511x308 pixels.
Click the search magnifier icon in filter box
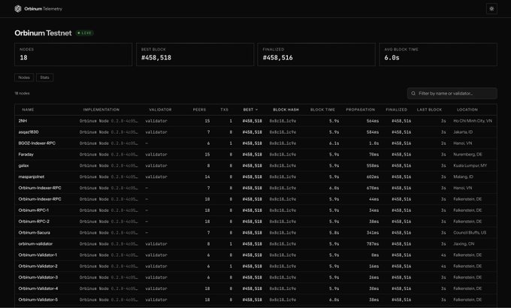pyautogui.click(x=413, y=94)
